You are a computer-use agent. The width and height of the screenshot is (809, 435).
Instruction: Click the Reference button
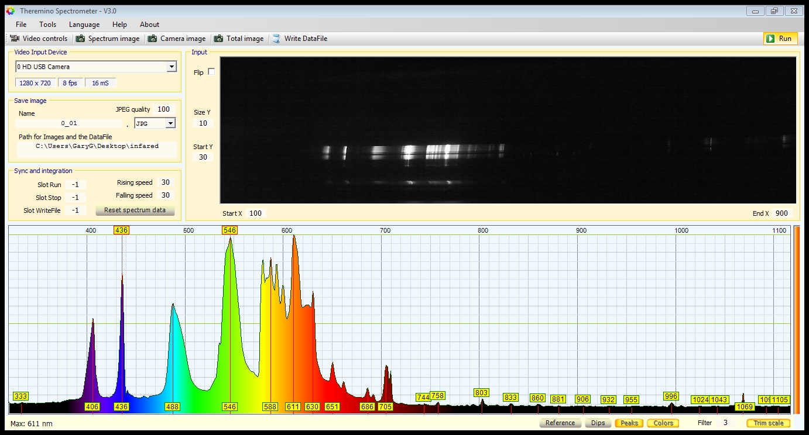560,423
